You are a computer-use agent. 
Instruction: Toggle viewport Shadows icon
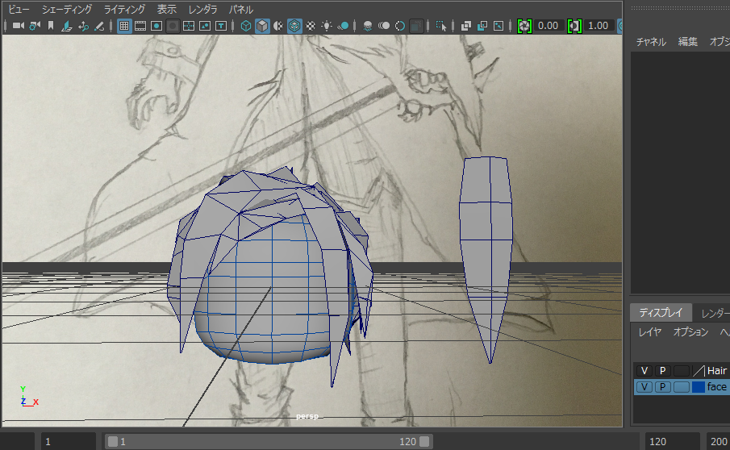click(x=343, y=26)
